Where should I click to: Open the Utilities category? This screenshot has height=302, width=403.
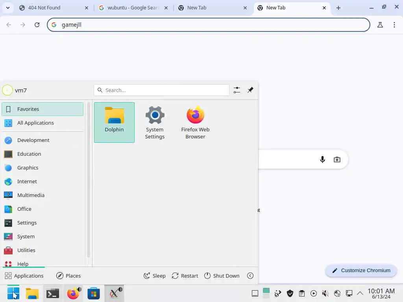(43, 250)
